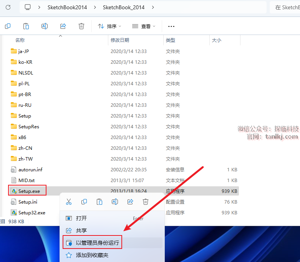Open the three-dots more options button

(x=171, y=26)
